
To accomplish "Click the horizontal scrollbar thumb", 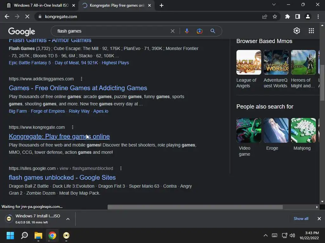I will pos(195,207).
